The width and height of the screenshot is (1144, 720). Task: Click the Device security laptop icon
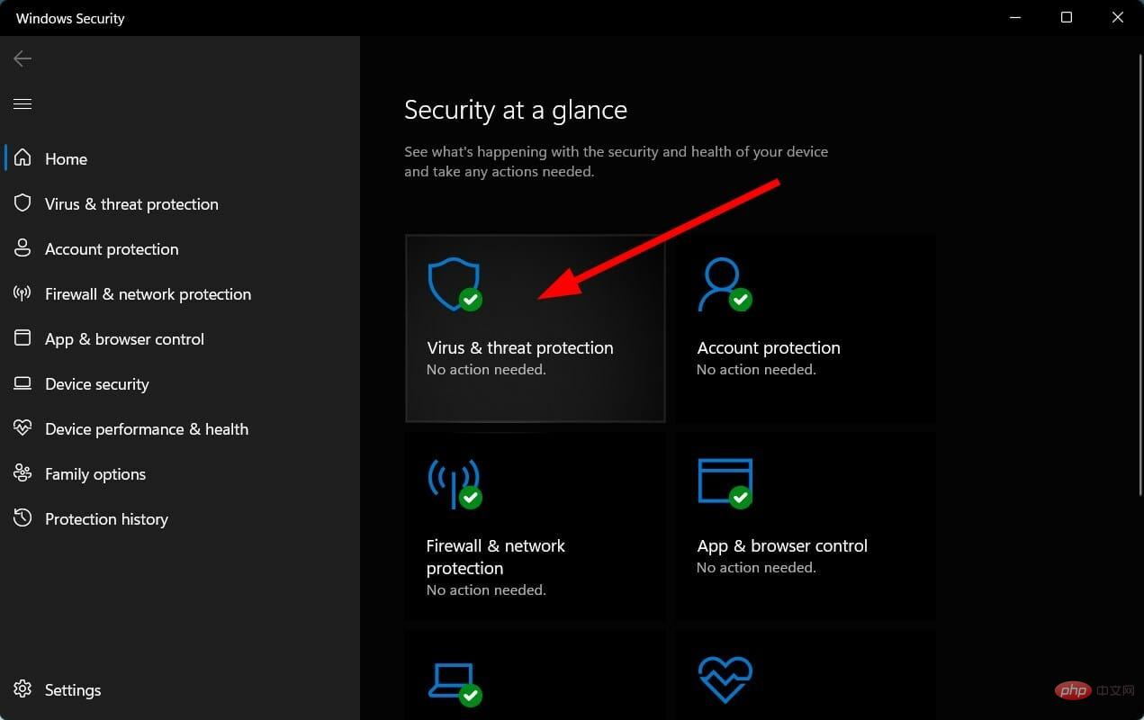pos(455,679)
